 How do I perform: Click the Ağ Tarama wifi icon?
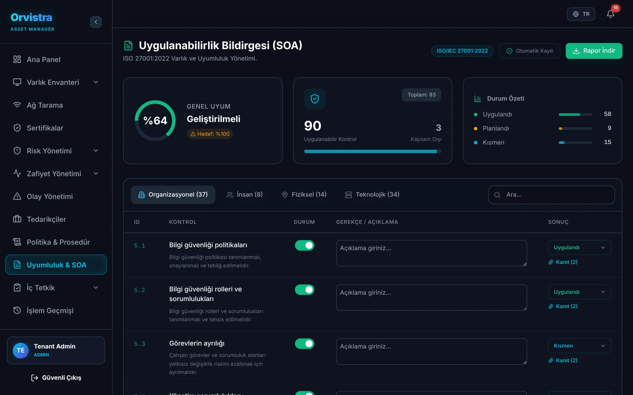coord(17,105)
